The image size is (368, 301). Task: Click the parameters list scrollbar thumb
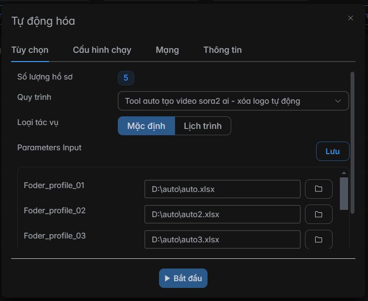coord(344,193)
